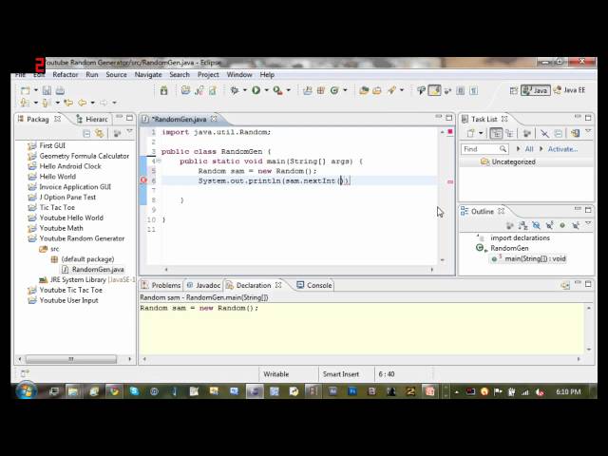Open the Debug dropdown arrow
Screen dimensions: 608x456
(245, 90)
